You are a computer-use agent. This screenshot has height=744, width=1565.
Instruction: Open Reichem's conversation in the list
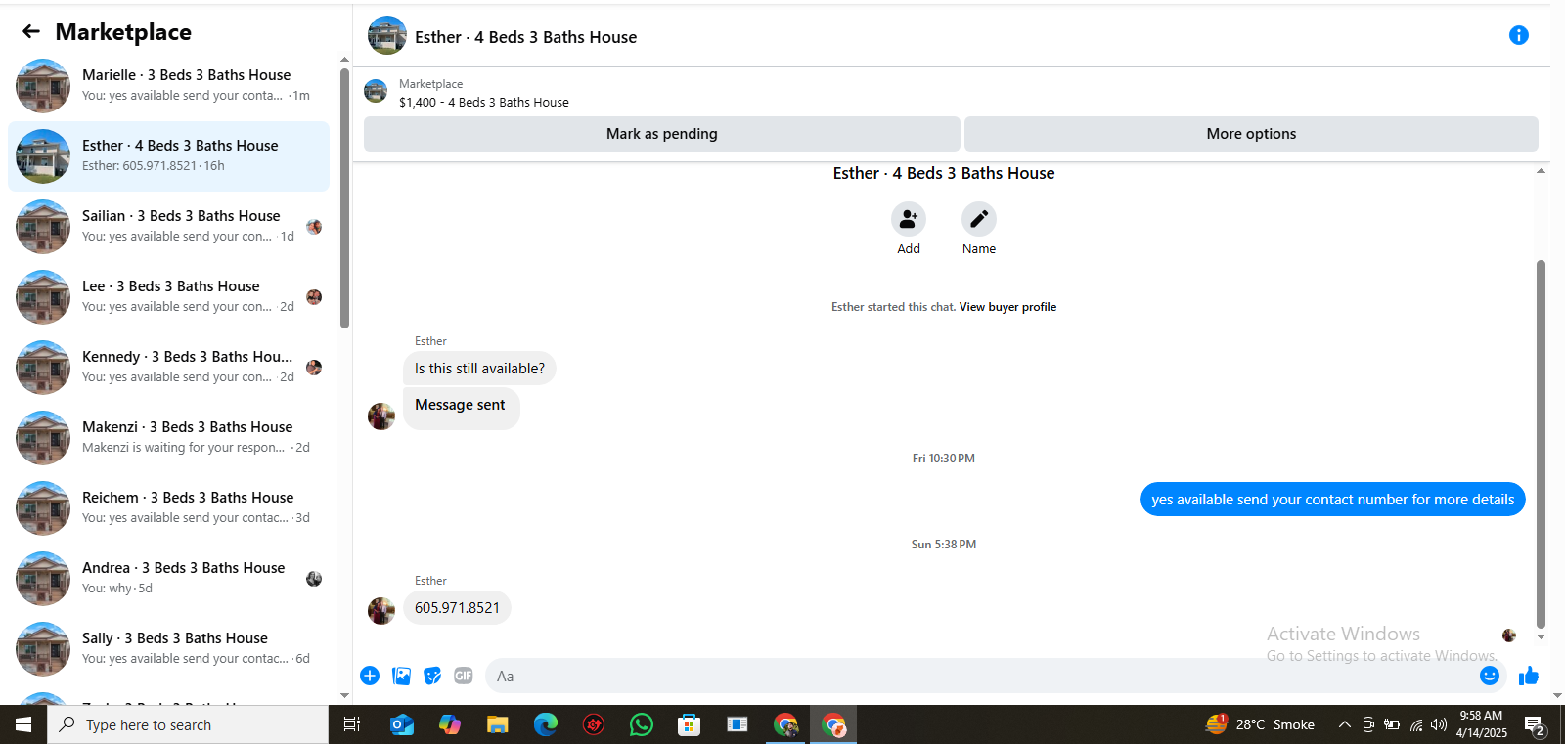pyautogui.click(x=168, y=508)
